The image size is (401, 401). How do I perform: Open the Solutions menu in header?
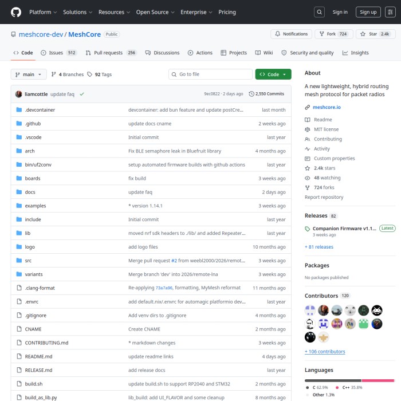77,12
